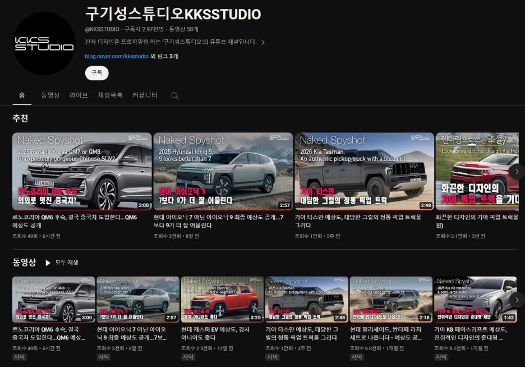Click the 조회수 2.5천회 • 12일 전 text

tap(208, 348)
